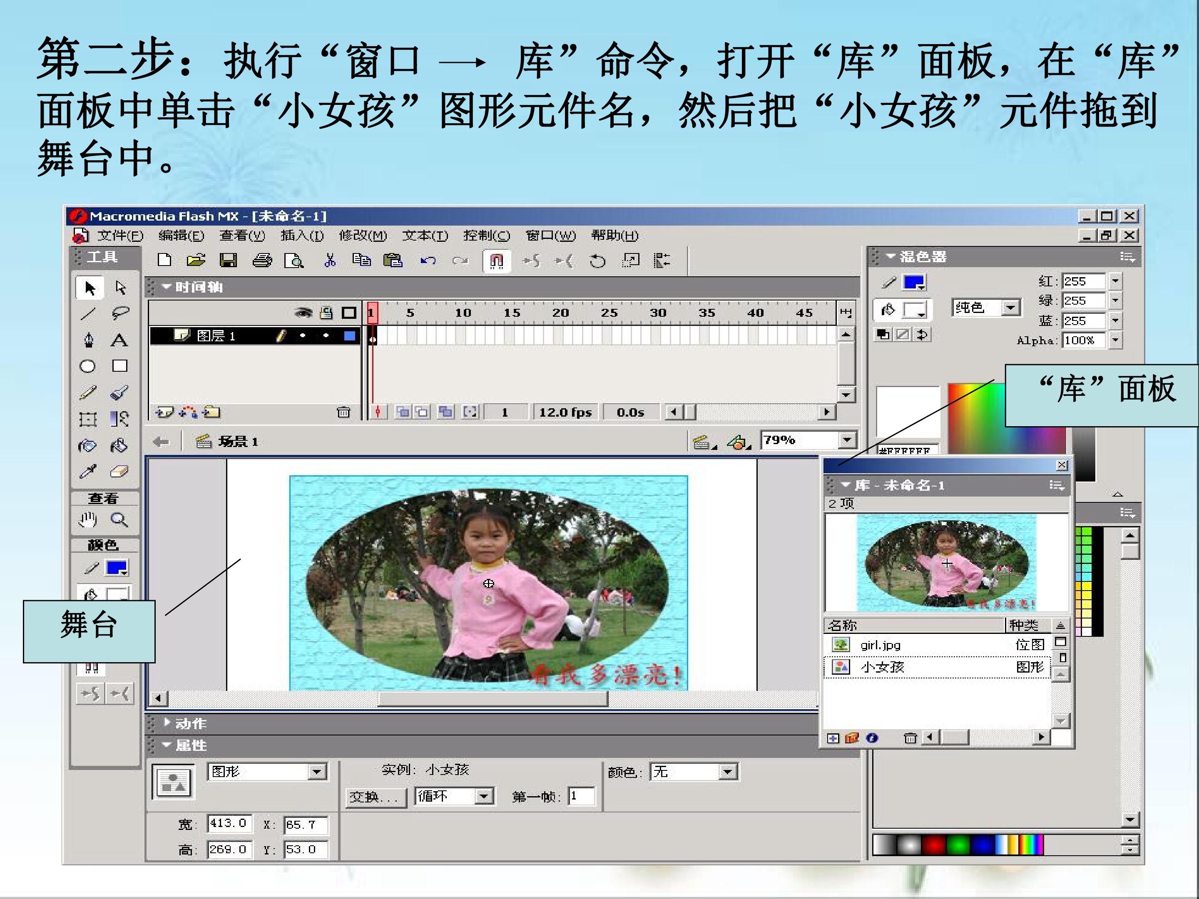
Task: Toggle onion skin button in timeline
Action: (403, 412)
